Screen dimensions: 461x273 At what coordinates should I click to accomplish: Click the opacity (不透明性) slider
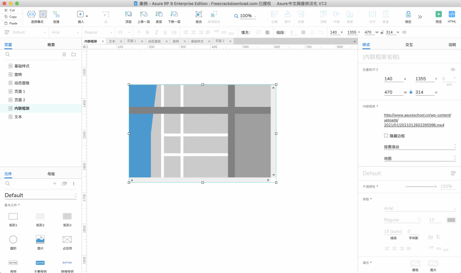coord(420,186)
